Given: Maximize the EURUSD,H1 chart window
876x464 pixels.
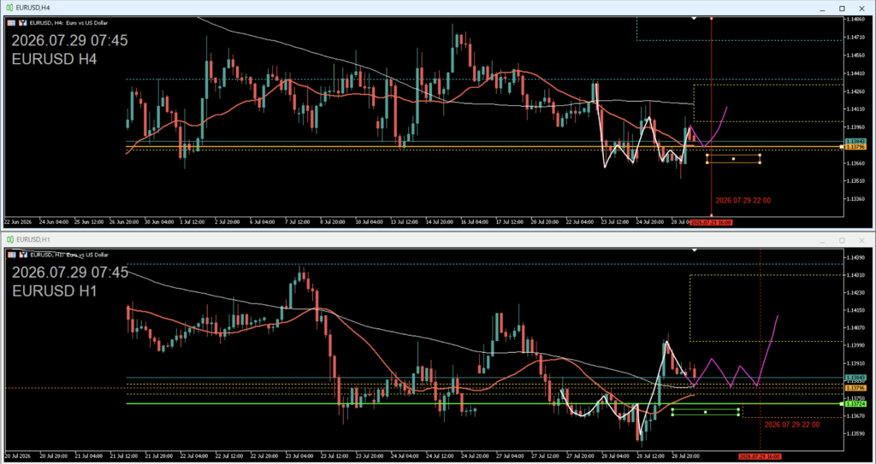Looking at the screenshot, I should 842,240.
